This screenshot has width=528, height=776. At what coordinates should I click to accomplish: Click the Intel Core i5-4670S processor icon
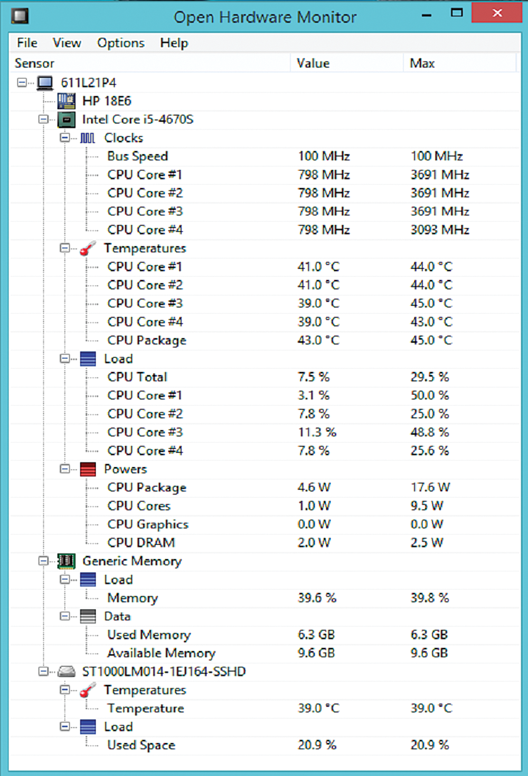pos(67,119)
